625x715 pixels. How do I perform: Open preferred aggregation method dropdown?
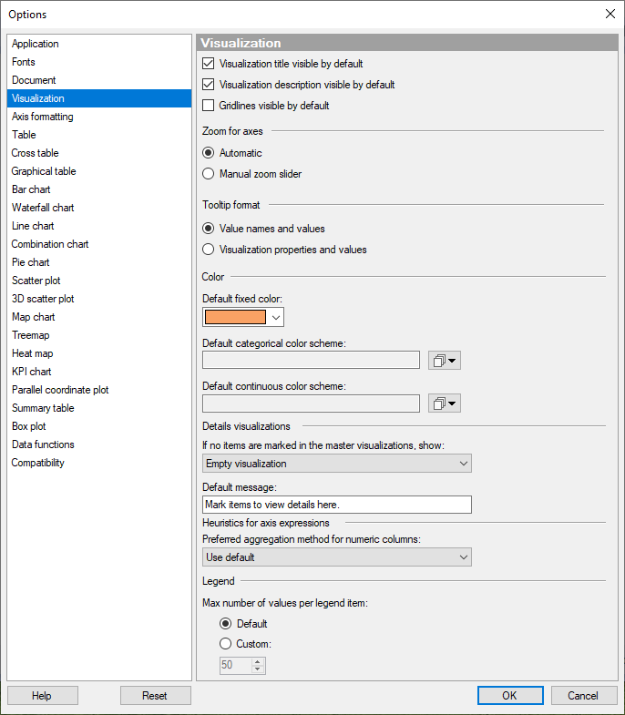coord(336,557)
